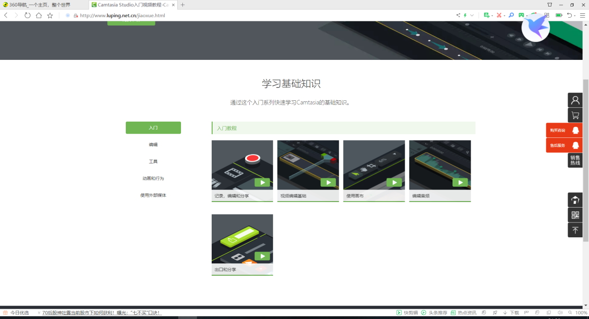The width and height of the screenshot is (589, 319).
Task: Open the undo closed tab dropdown arrow
Action: pos(575,16)
